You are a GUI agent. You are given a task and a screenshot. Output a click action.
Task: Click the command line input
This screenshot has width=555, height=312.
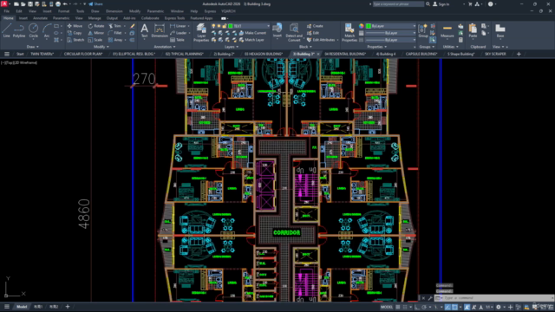click(495, 298)
